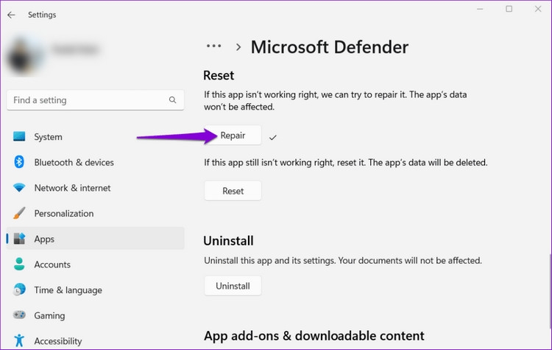Click the Accounts person icon
This screenshot has height=350, width=552.
19,264
